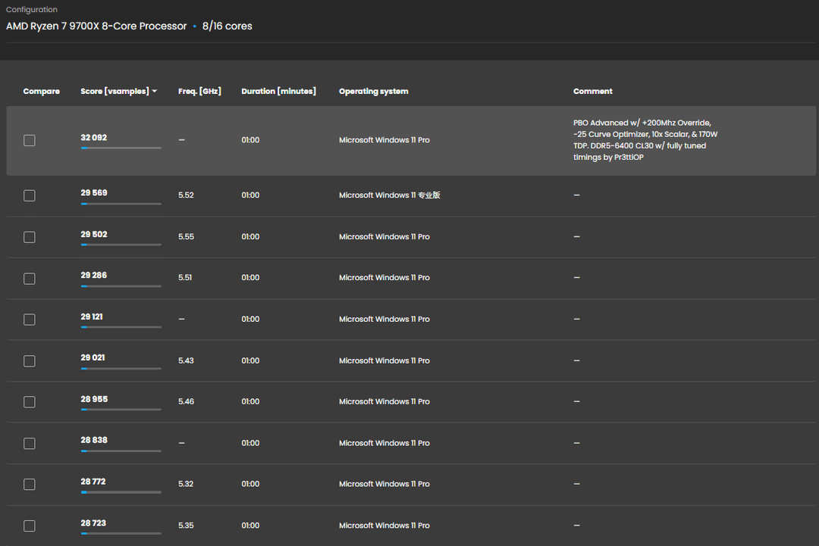Click the AMD Ryzen 7 9700X configuration title
Image resolution: width=819 pixels, height=546 pixels.
96,27
